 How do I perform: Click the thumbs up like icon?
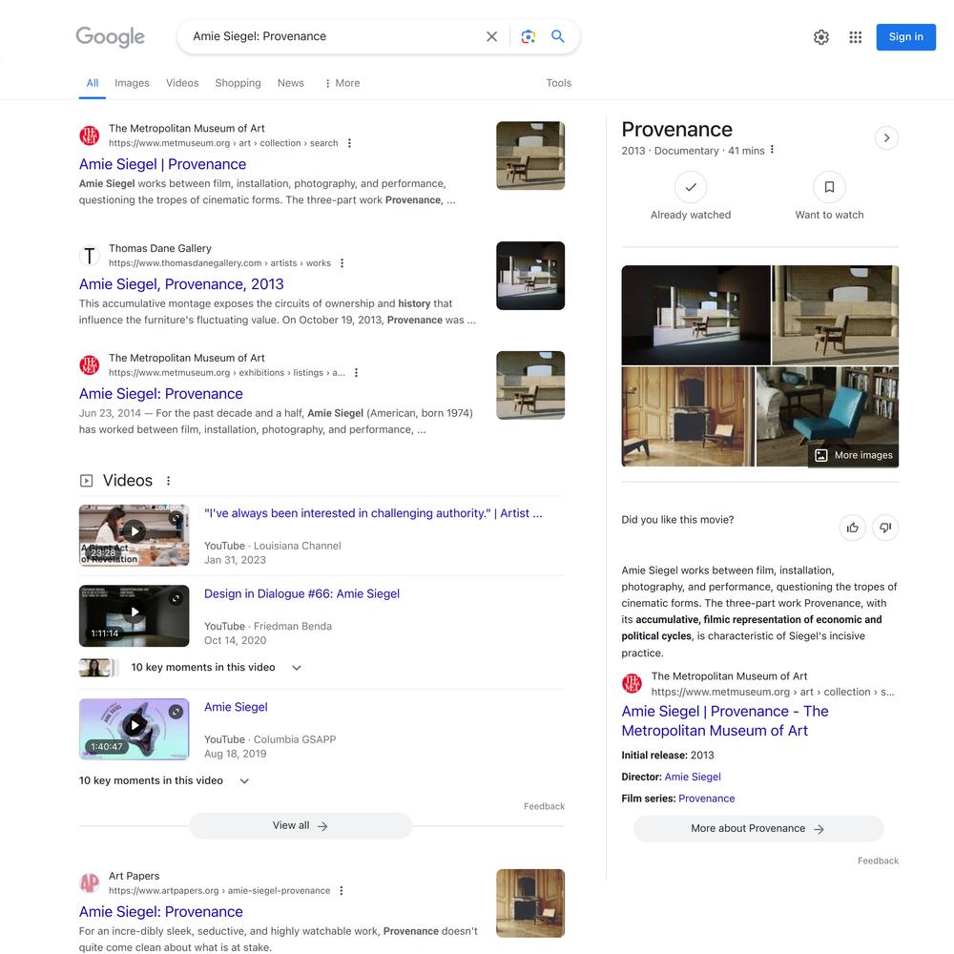tap(852, 528)
